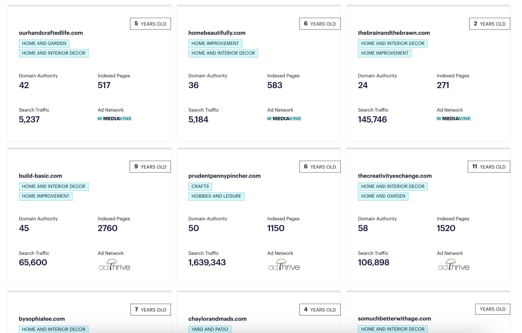522x333 pixels.
Task: Click indexed pages value 583
Action: coord(275,85)
